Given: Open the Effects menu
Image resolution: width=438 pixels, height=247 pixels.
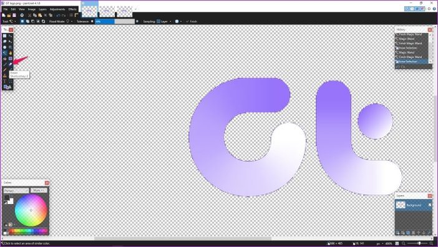Looking at the screenshot, I should 72,9.
